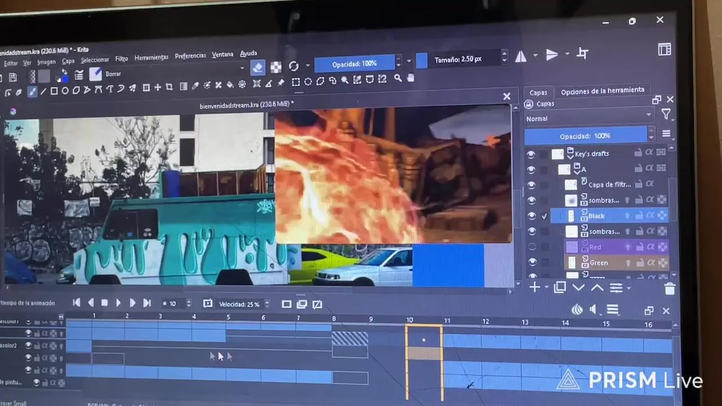Choose workspace icon at top right
The image size is (722, 406).
coord(664,50)
